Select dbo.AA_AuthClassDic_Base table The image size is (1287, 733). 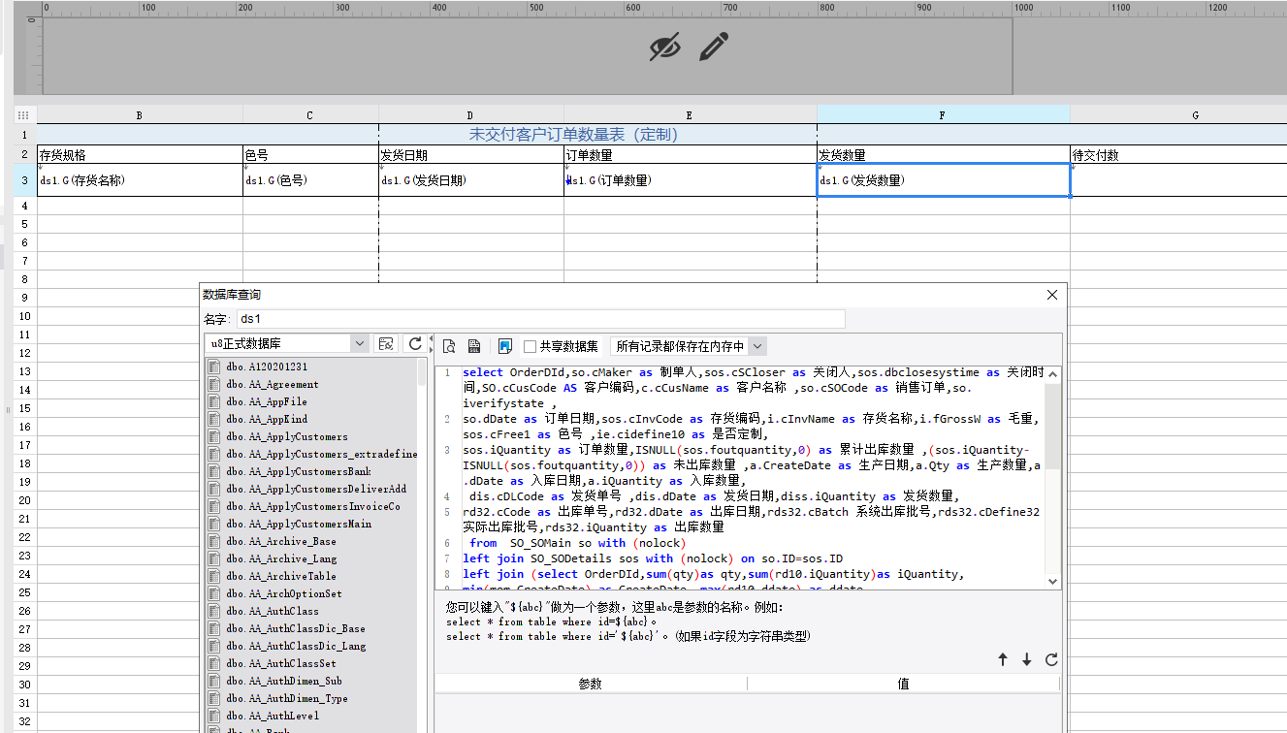[x=296, y=629]
